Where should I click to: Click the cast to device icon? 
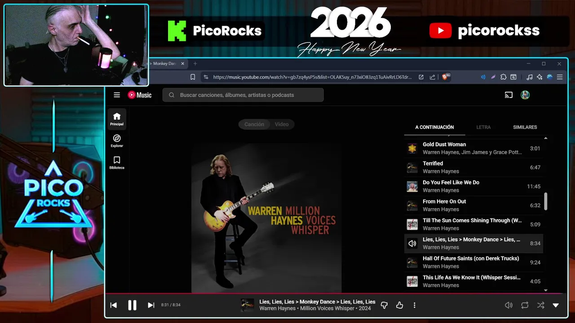(x=509, y=95)
